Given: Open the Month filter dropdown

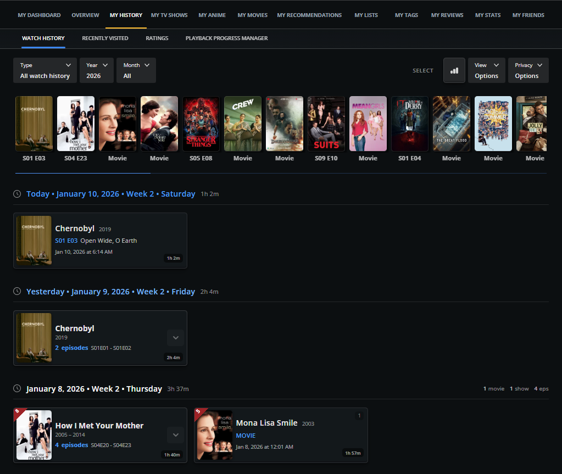Looking at the screenshot, I should pyautogui.click(x=136, y=70).
